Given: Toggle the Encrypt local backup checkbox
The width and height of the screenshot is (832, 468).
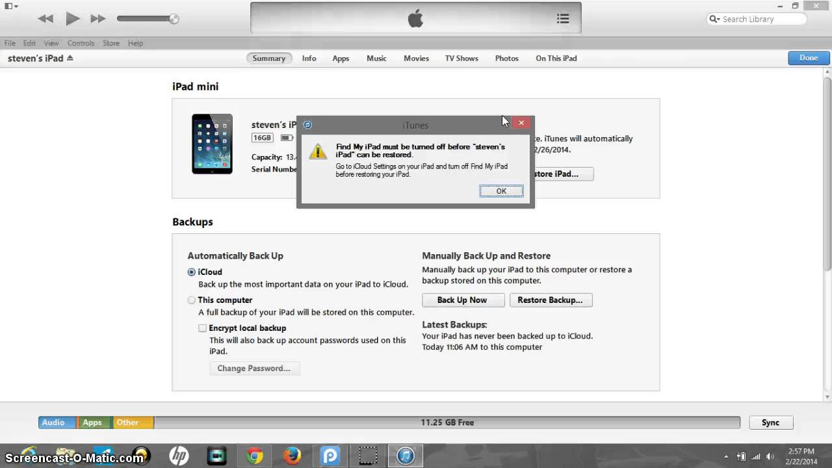Looking at the screenshot, I should [202, 328].
